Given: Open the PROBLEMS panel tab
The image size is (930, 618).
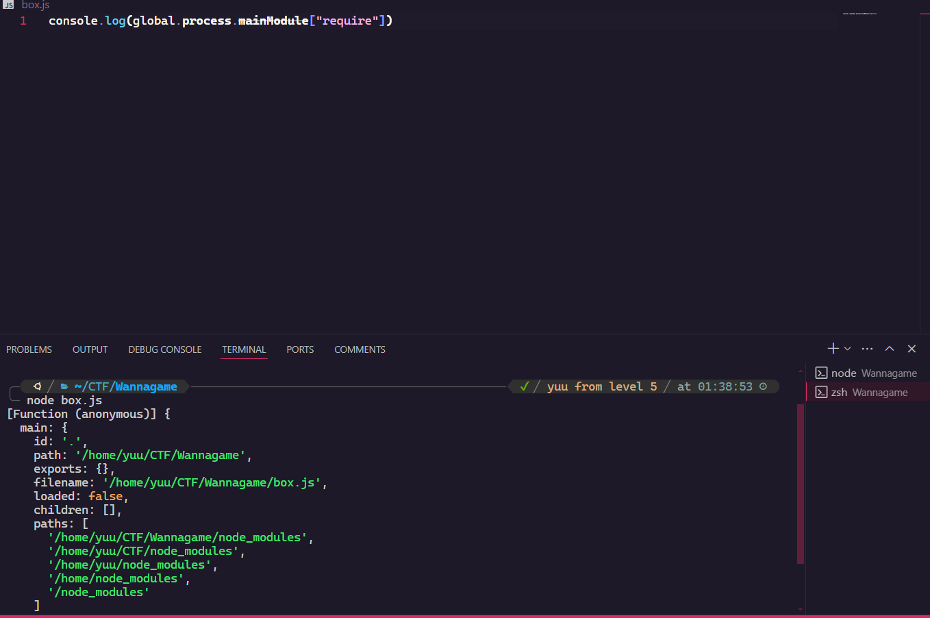Looking at the screenshot, I should pos(29,349).
